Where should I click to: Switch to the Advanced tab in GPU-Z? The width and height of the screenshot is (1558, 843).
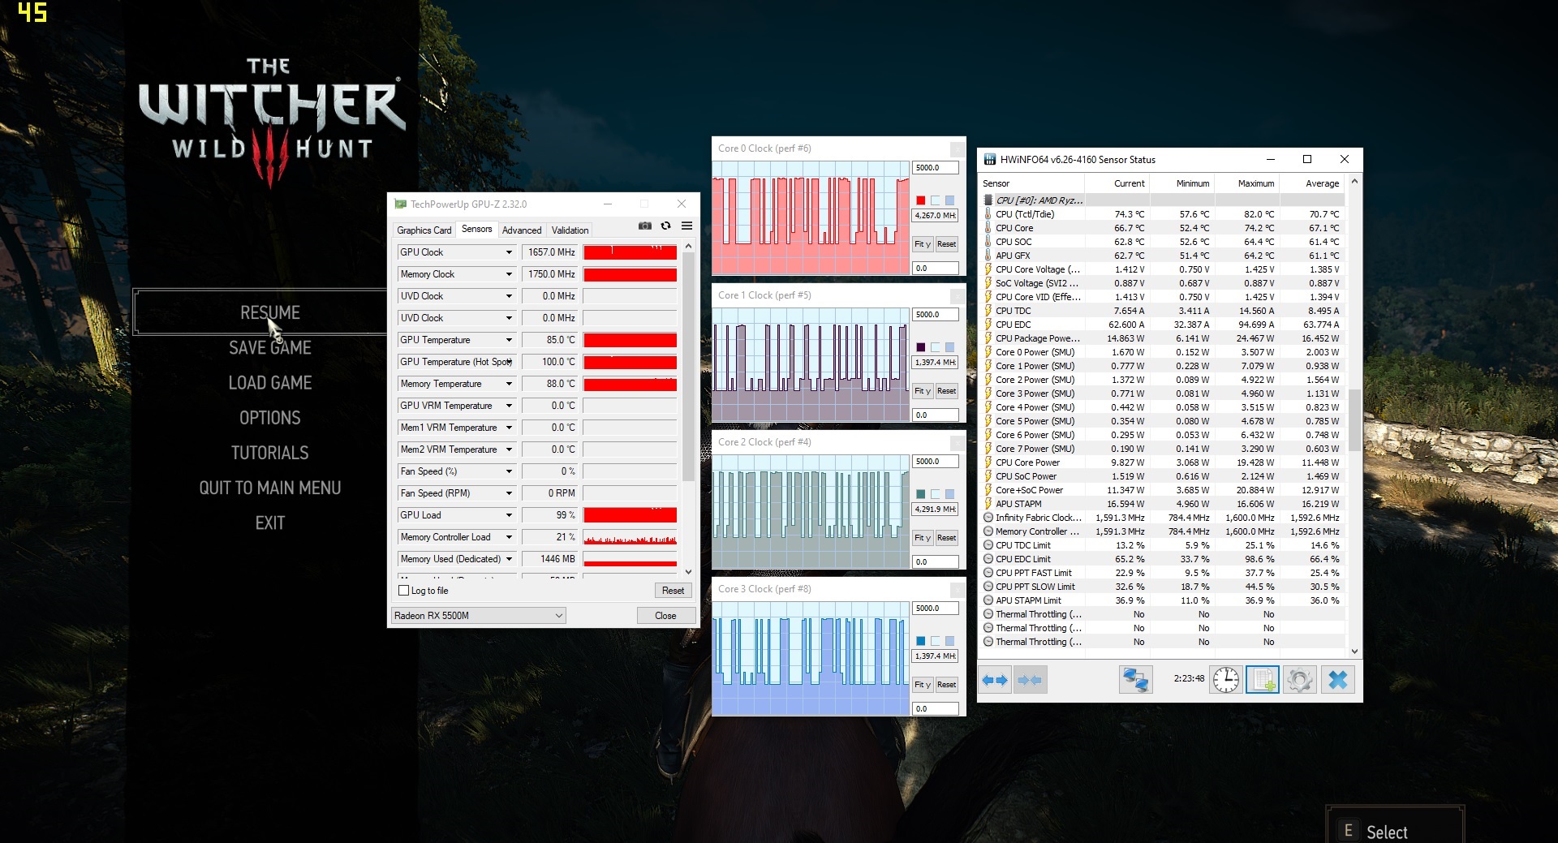click(x=522, y=230)
